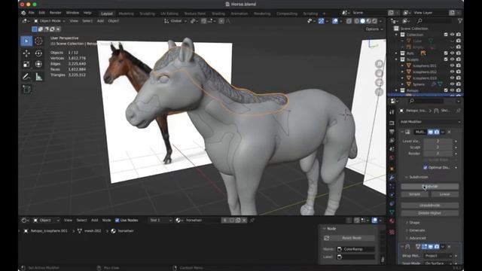Image resolution: width=482 pixels, height=271 pixels.
Task: Open the Wrap Method Project dropdown
Action: [x=438, y=256]
